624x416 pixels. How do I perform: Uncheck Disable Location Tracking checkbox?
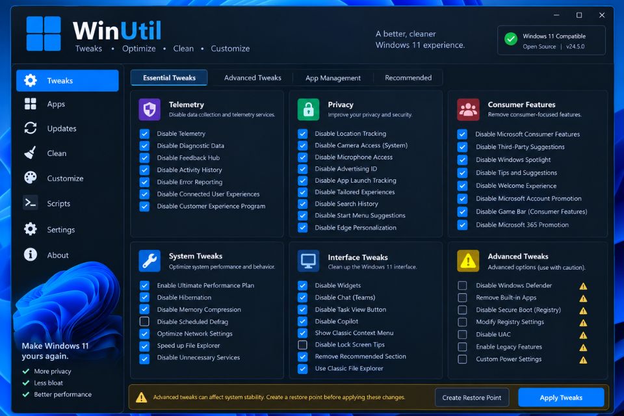(302, 134)
